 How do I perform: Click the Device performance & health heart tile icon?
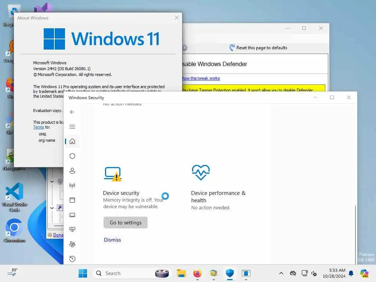(201, 173)
